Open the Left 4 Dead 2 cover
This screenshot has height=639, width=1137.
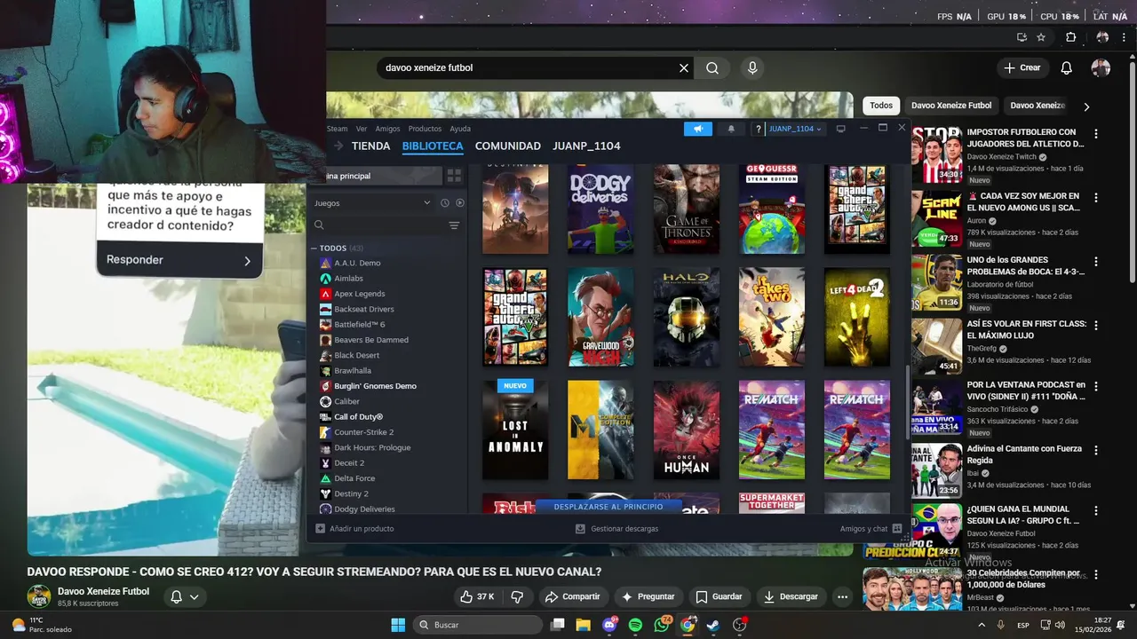point(857,317)
